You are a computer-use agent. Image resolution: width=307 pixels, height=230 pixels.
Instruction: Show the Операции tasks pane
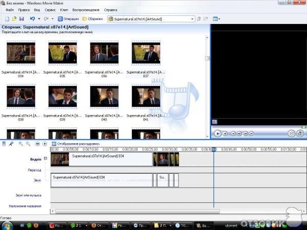69,19
